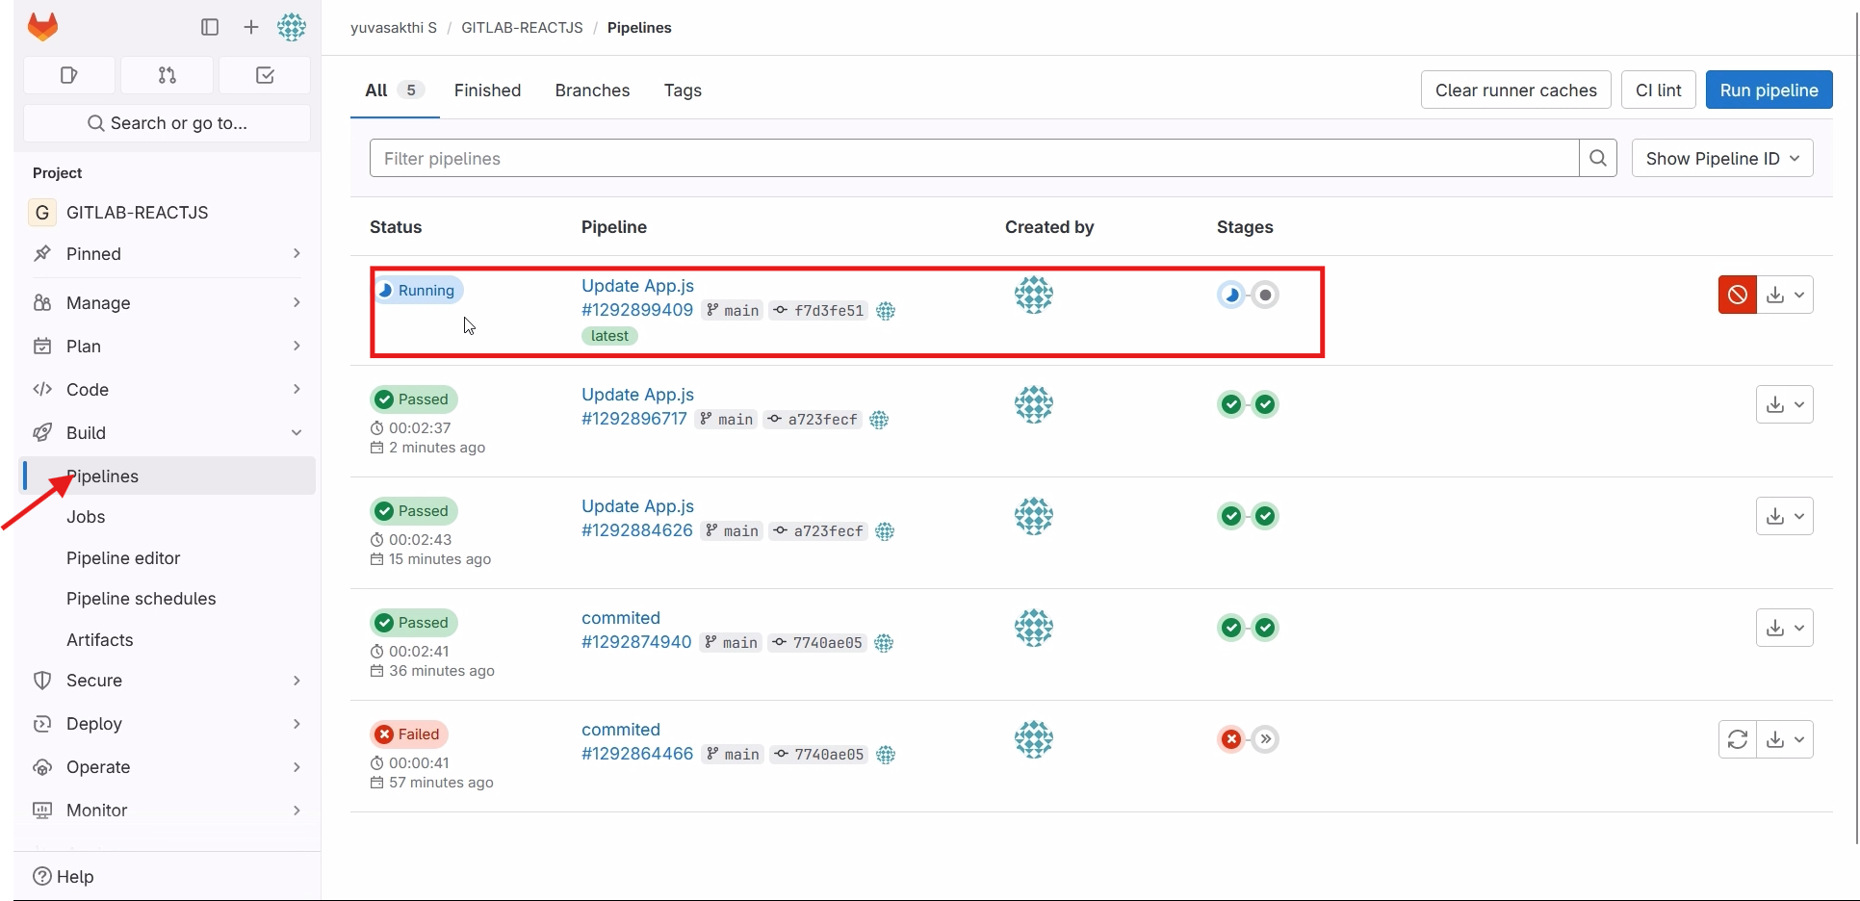Toggle the sidebar collapse icon
Image resolution: width=1860 pixels, height=901 pixels.
click(x=210, y=27)
